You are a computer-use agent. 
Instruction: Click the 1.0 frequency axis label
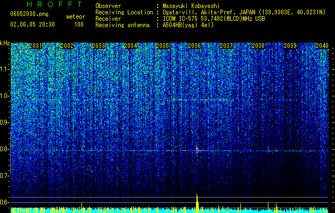click(x=5, y=96)
